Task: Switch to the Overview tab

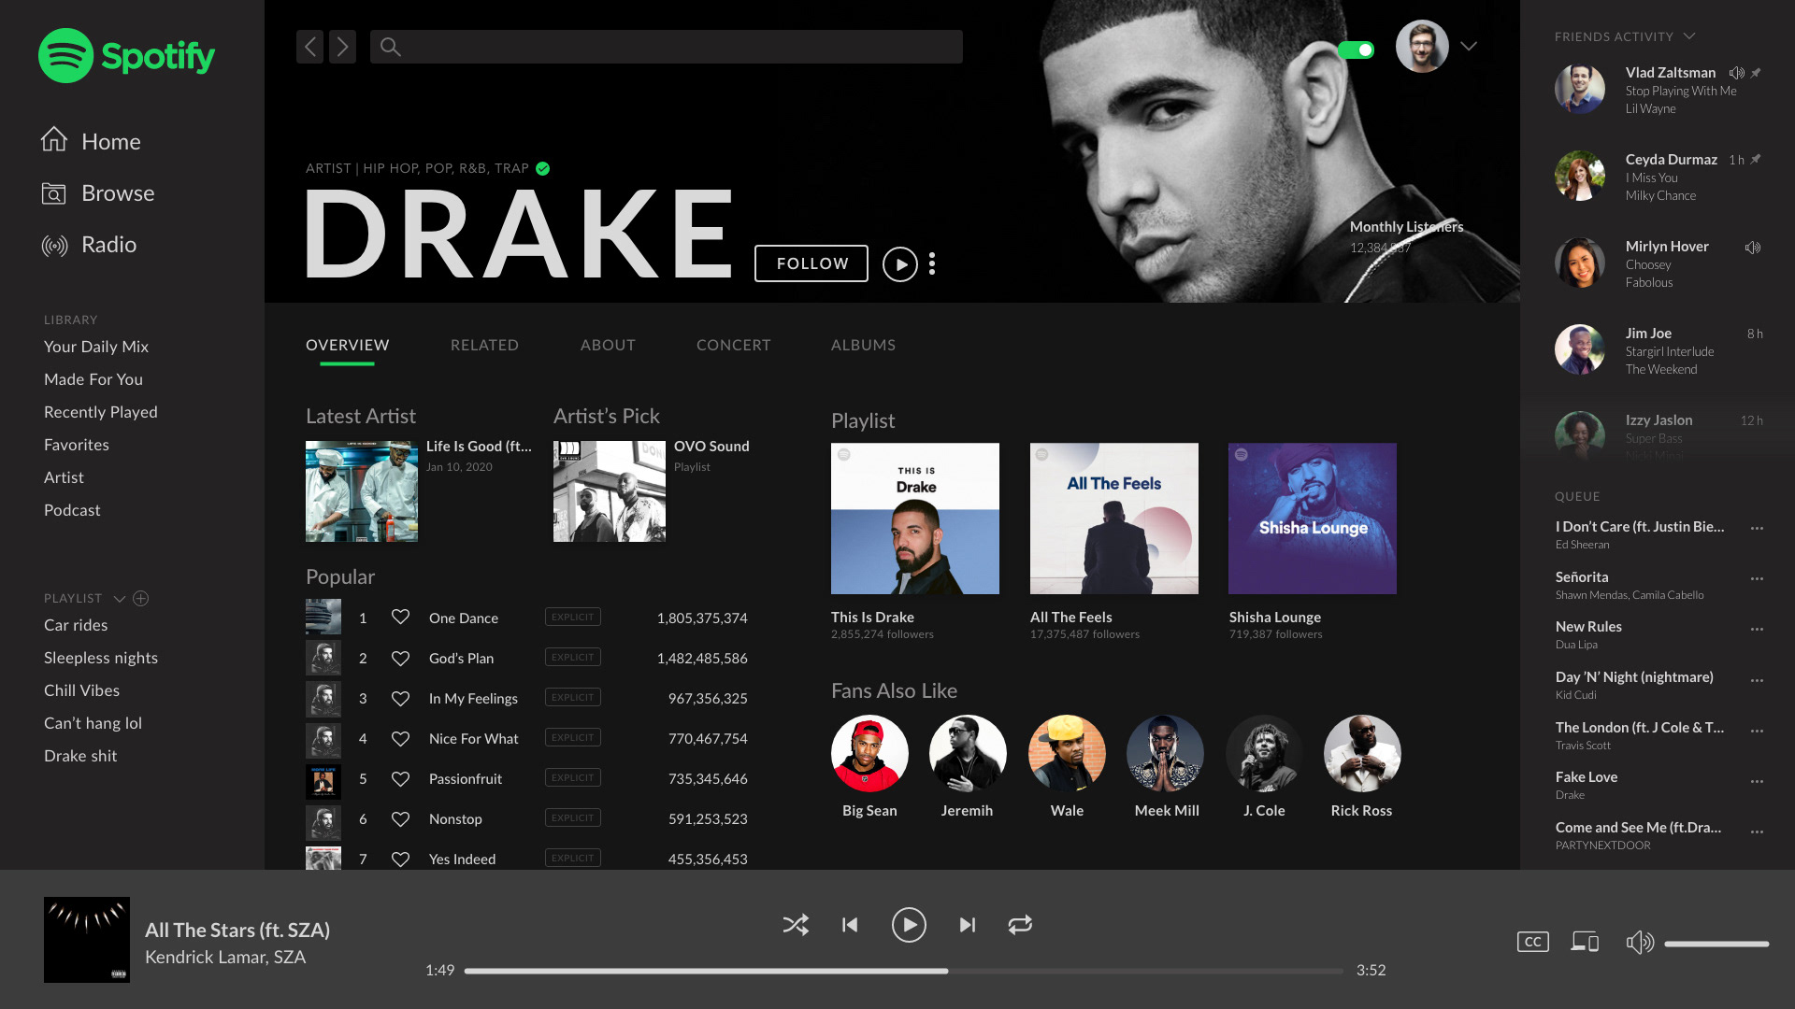Action: pyautogui.click(x=347, y=345)
